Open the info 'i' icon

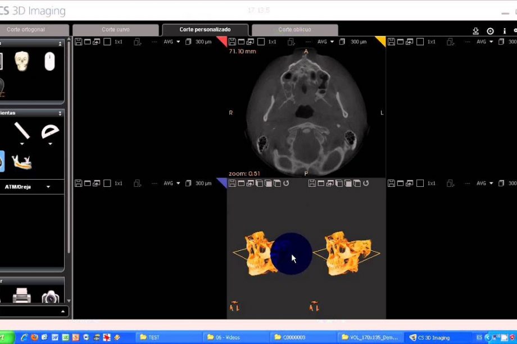505,31
